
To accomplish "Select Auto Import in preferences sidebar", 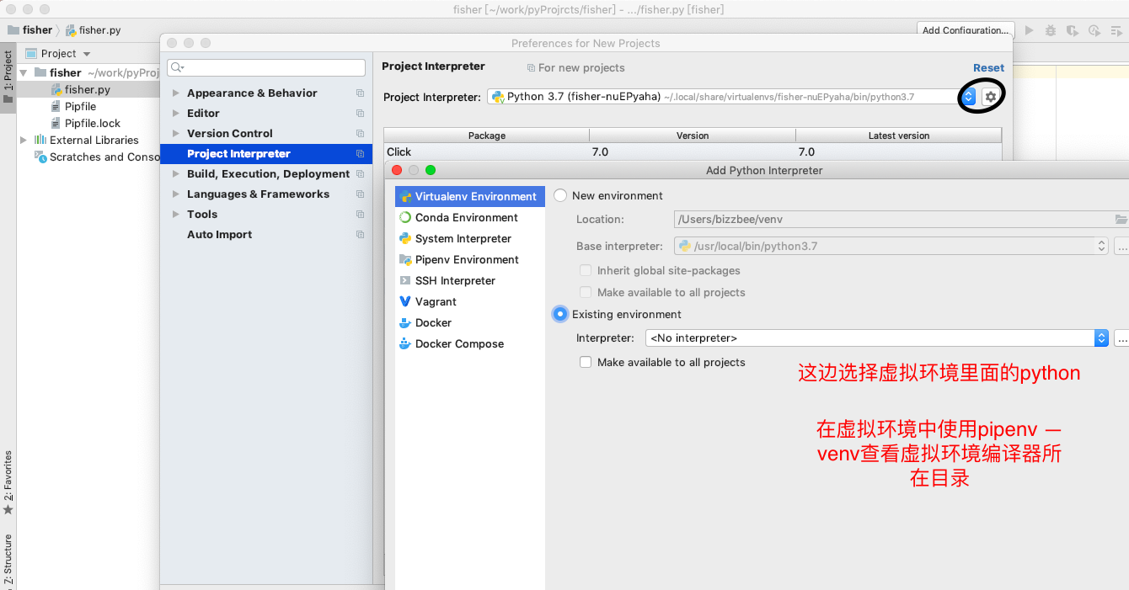I will pos(266,235).
